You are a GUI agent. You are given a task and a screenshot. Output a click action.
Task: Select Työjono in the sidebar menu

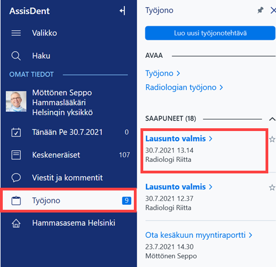click(x=68, y=200)
